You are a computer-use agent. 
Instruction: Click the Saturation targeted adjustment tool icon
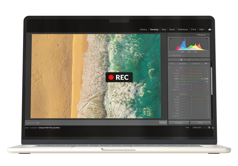[170, 94]
